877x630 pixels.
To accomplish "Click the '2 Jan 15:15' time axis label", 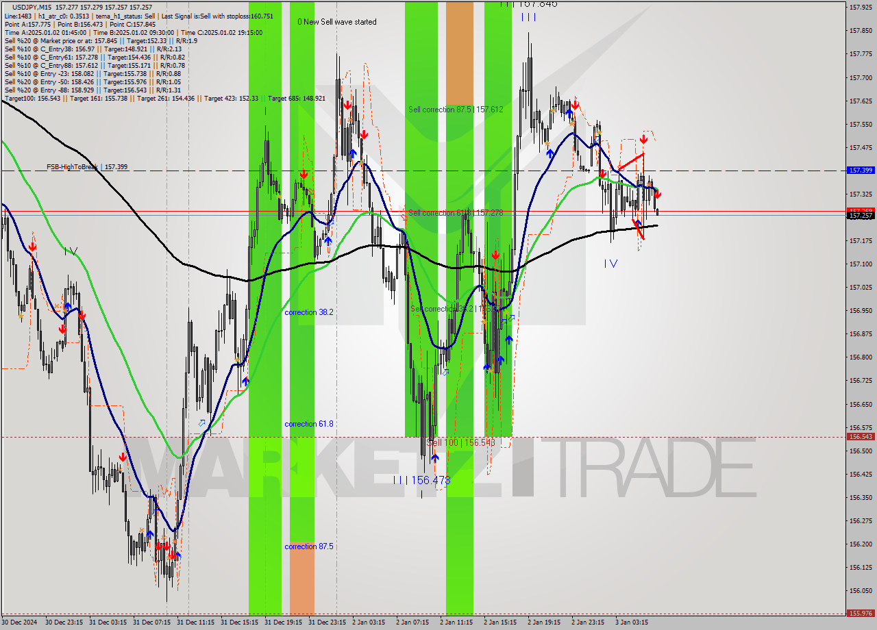I will click(x=500, y=622).
